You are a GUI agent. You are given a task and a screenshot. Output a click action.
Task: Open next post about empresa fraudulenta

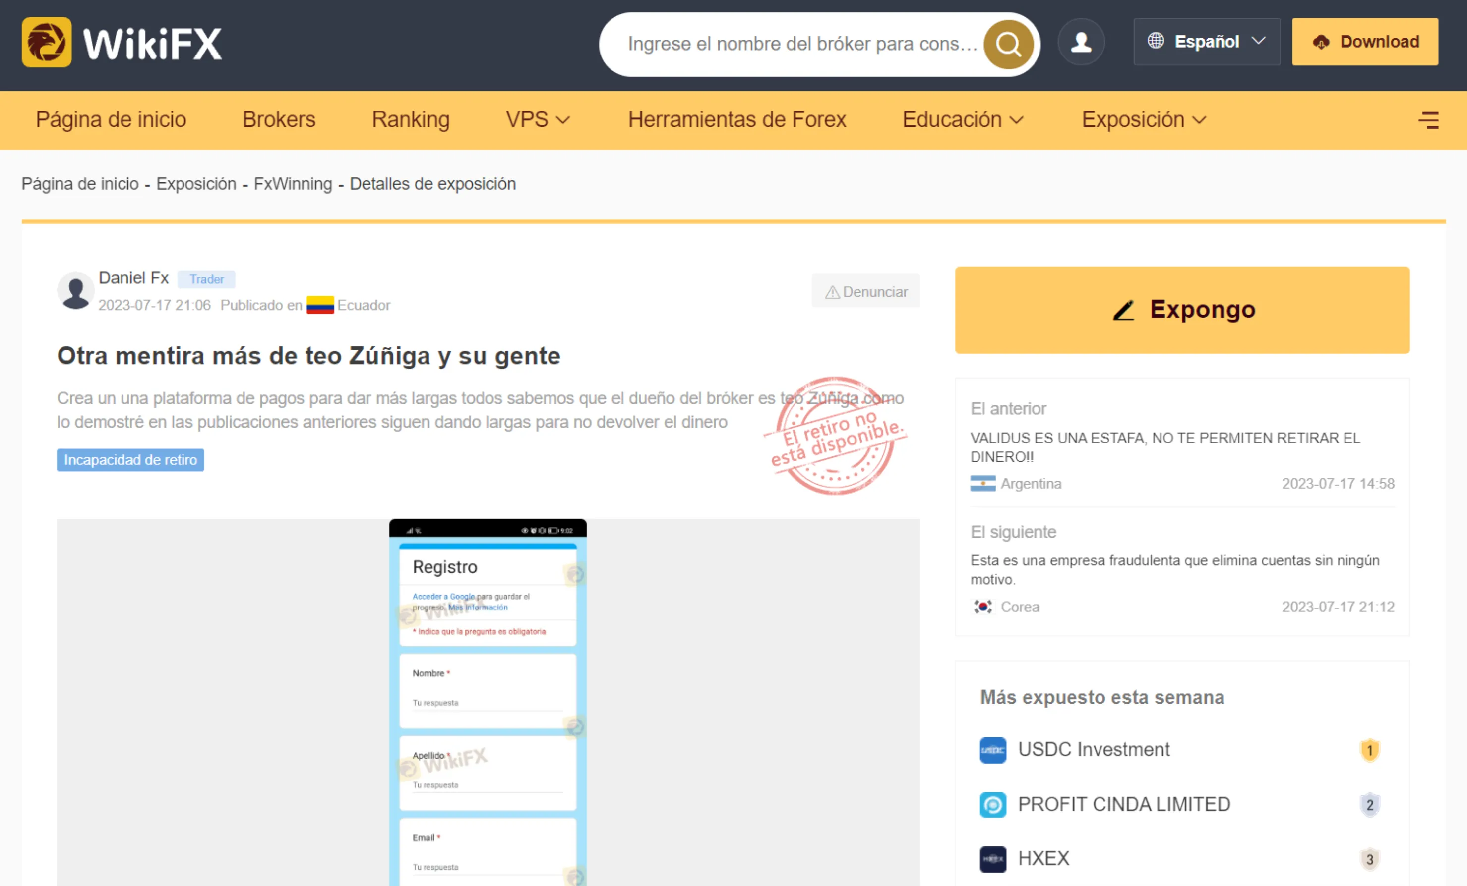1174,570
